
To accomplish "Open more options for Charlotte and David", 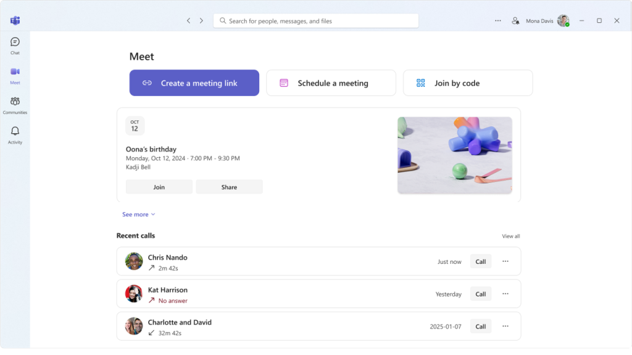I will point(505,326).
